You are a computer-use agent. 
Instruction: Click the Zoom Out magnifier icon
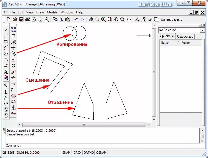click(x=122, y=19)
